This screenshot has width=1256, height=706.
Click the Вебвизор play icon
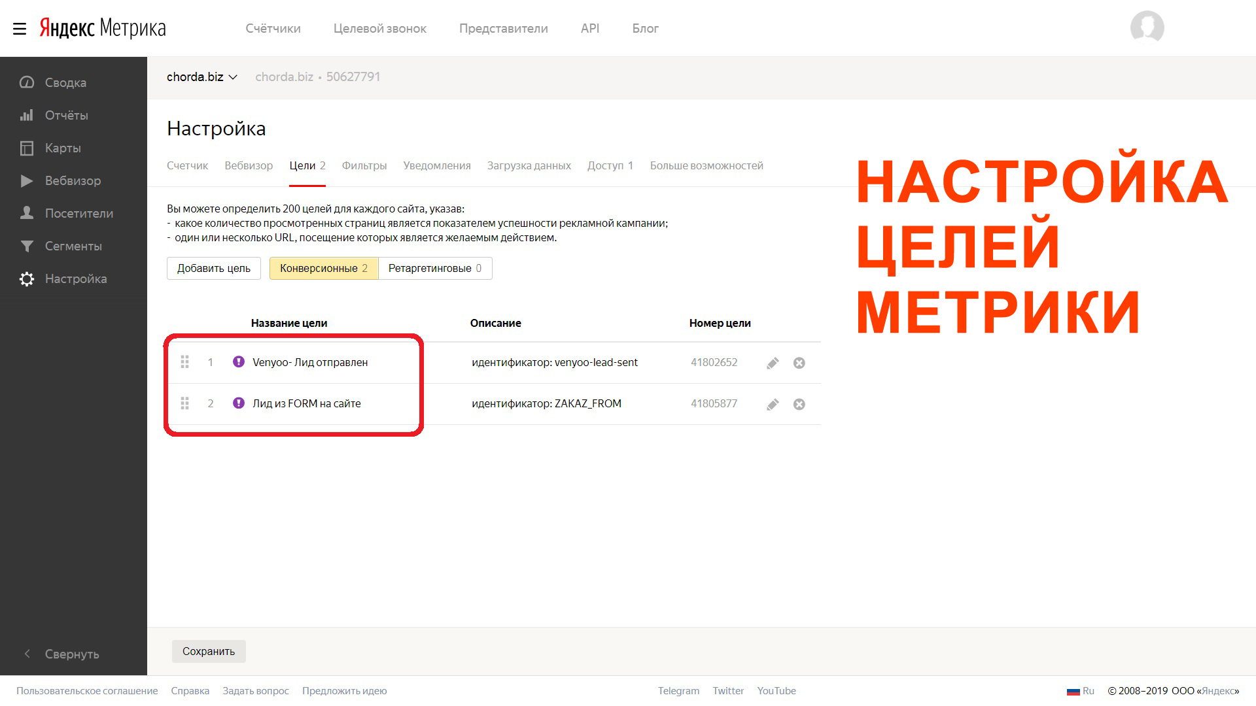[x=27, y=180]
